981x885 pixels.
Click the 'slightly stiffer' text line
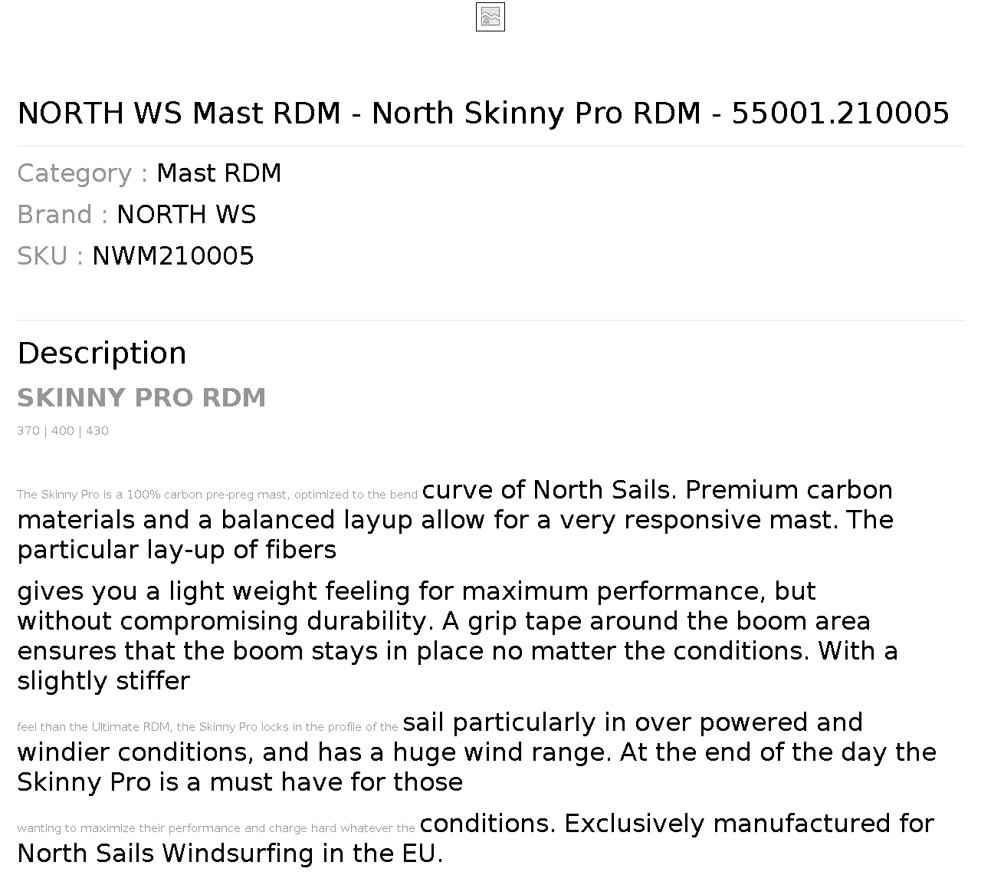click(103, 681)
